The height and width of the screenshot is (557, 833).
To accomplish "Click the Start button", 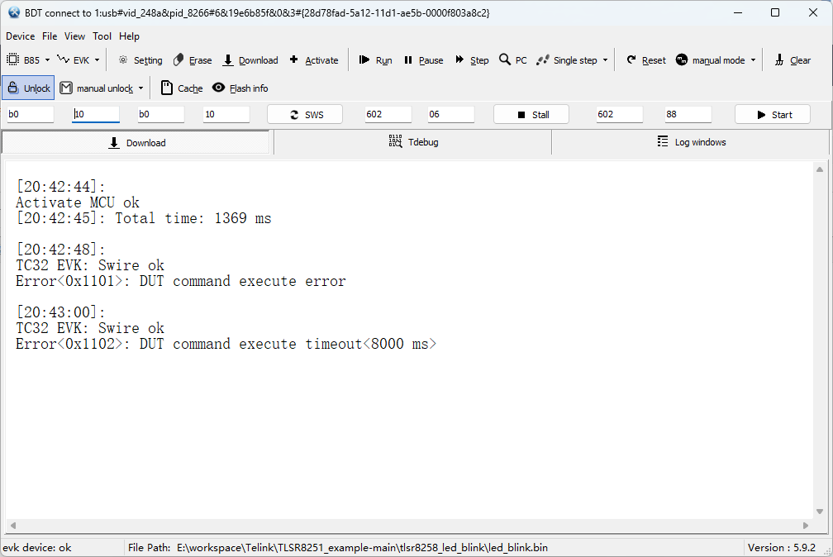I will click(773, 114).
